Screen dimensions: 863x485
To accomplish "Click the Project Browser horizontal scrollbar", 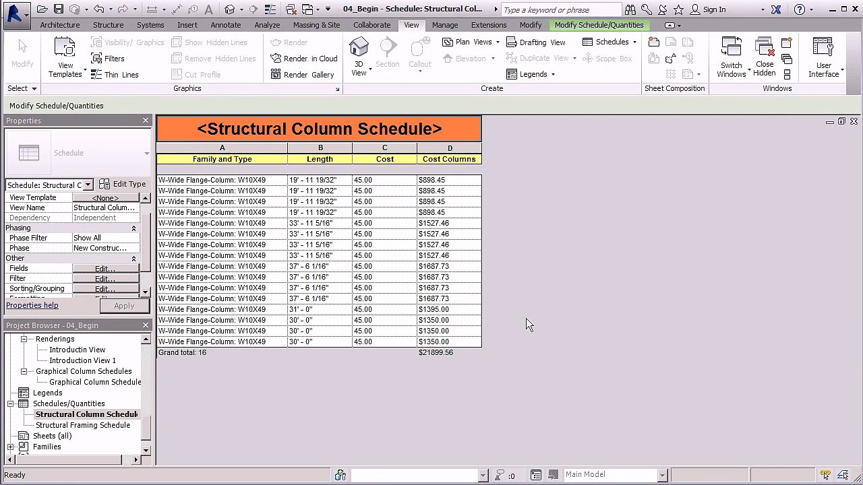I will click(67, 459).
